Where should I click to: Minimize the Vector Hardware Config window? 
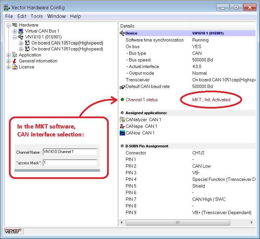tap(223, 7)
